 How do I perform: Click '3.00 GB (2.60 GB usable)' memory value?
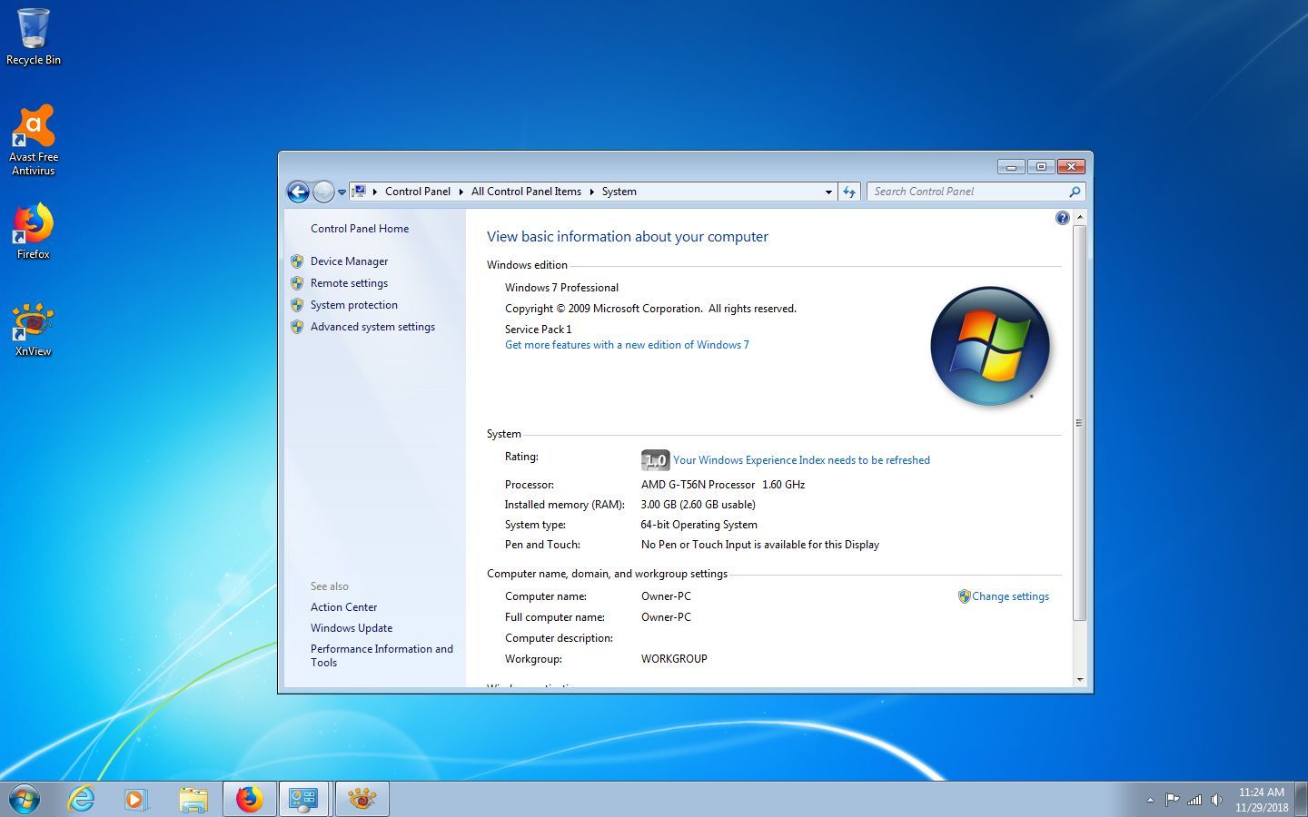coord(698,505)
